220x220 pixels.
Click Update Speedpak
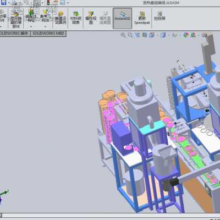click(142, 18)
